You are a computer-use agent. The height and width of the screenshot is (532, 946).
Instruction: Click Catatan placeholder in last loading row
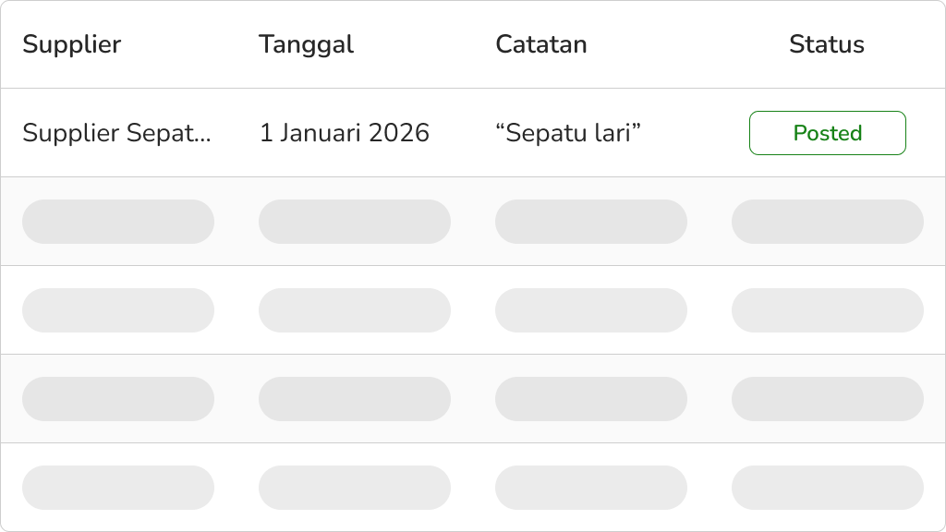[x=591, y=488]
